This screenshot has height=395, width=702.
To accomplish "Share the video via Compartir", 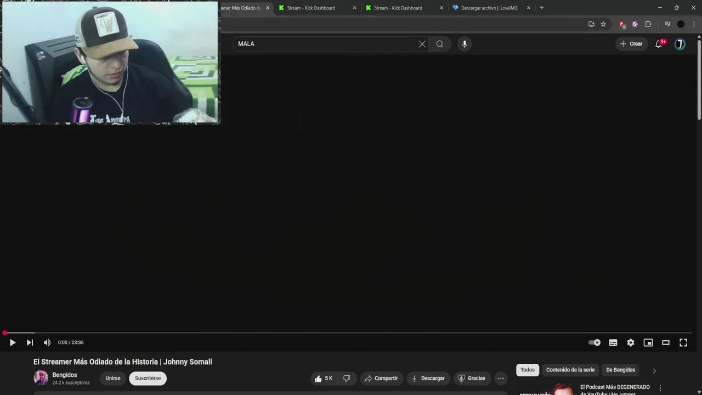I will [381, 378].
